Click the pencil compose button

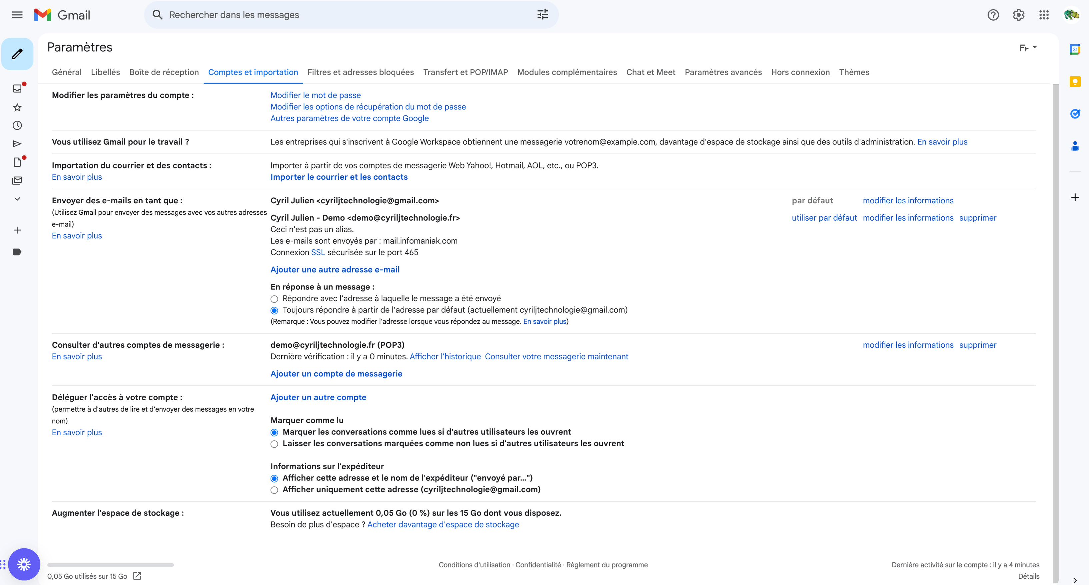17,54
